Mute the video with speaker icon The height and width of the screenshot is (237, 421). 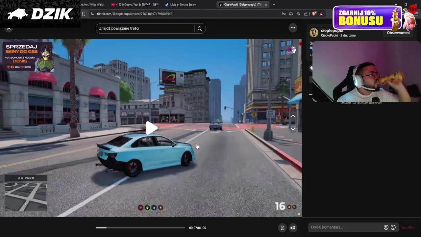tap(292, 228)
